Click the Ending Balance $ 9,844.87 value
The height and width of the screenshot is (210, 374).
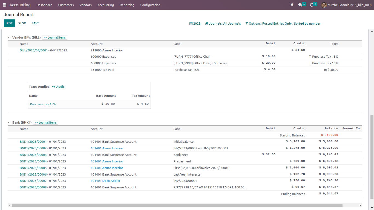pos(329,194)
